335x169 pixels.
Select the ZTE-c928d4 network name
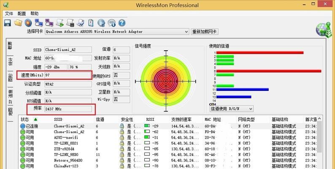(64, 149)
